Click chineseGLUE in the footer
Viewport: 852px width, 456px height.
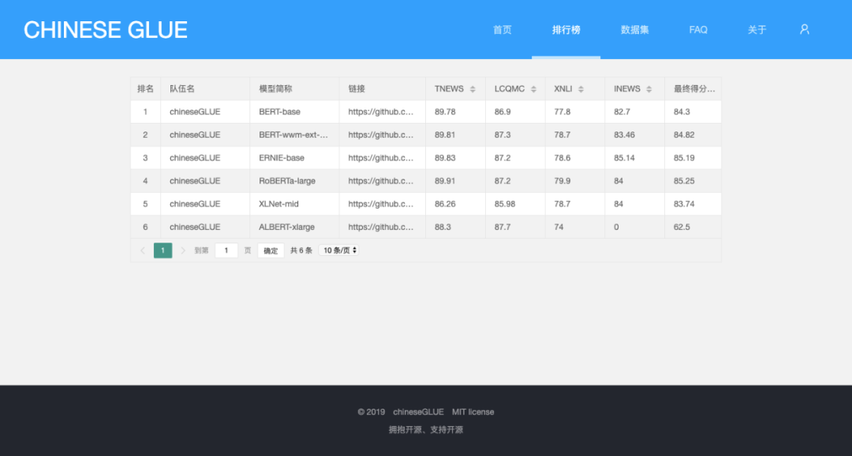coord(418,412)
